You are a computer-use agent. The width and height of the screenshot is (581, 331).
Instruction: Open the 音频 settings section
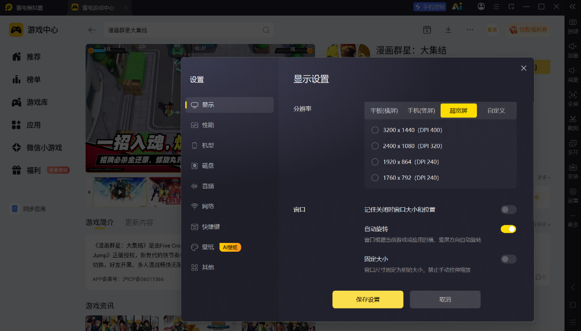[229, 186]
